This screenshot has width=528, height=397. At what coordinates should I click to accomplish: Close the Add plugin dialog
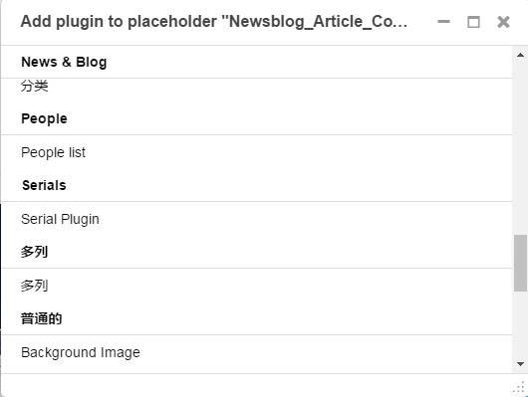(503, 22)
